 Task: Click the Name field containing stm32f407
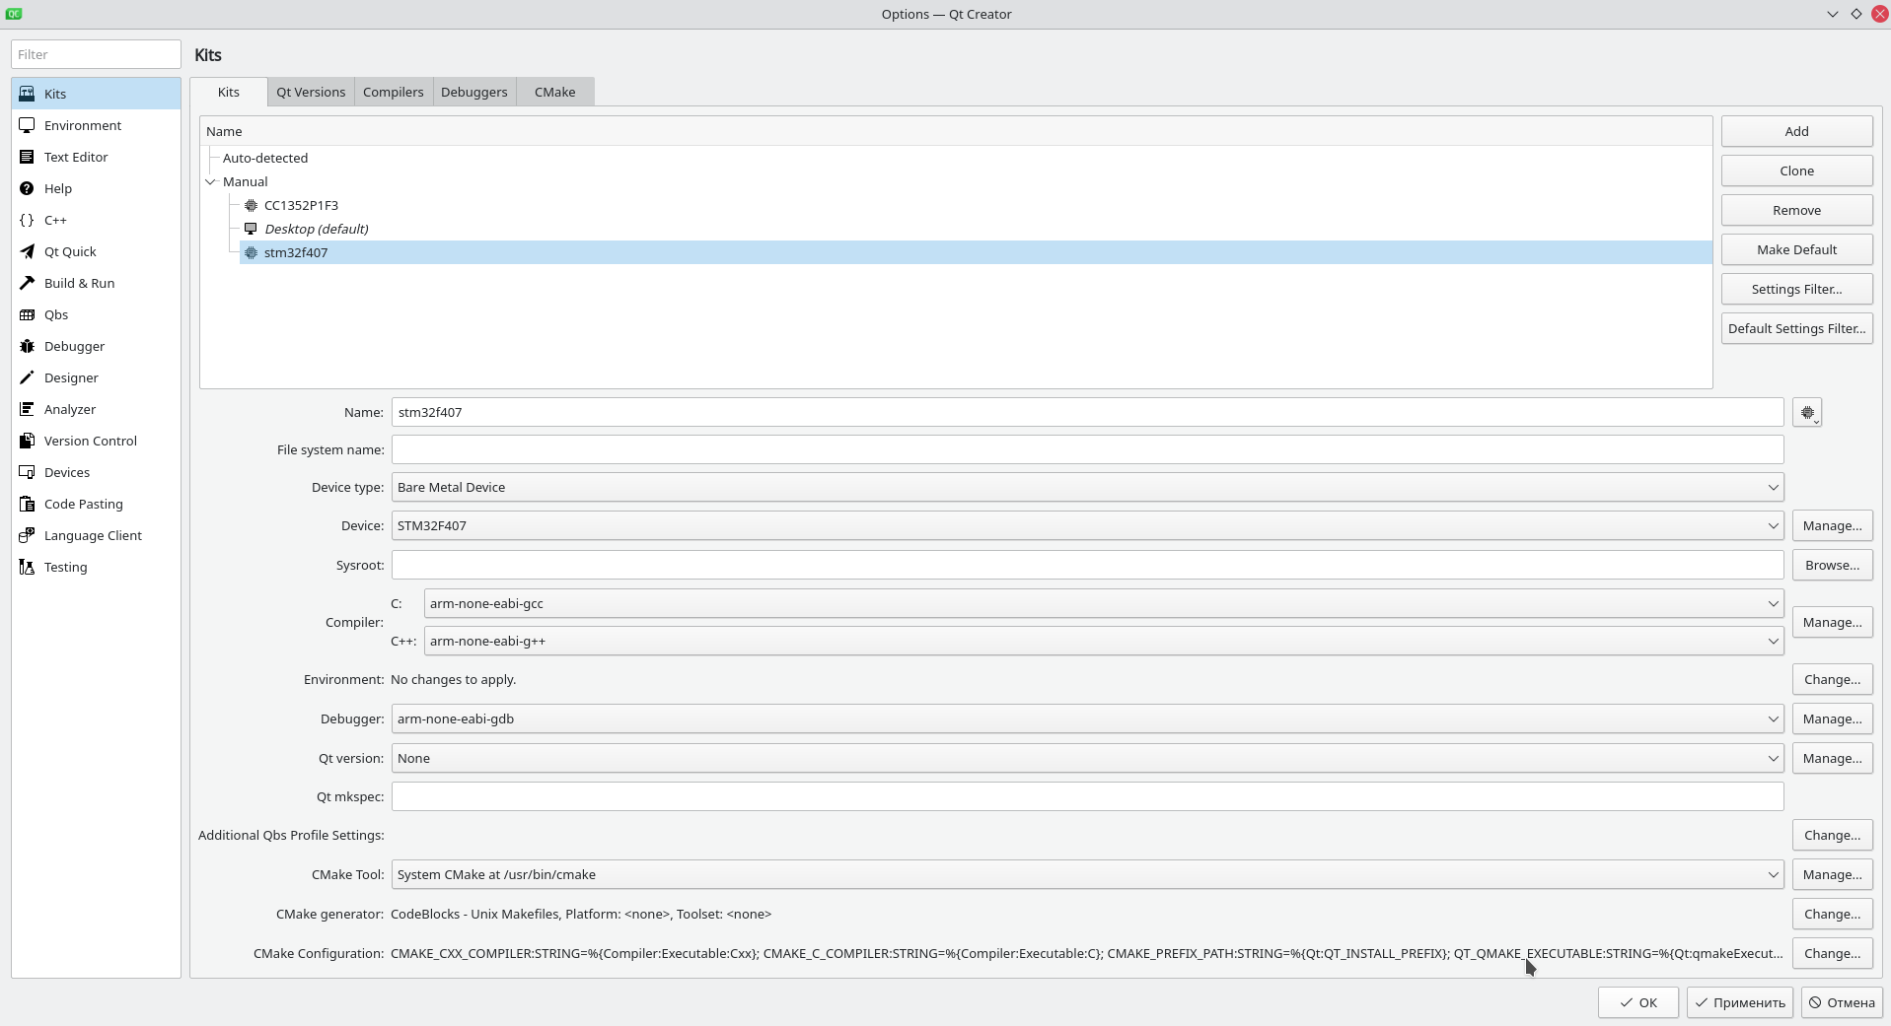(x=1087, y=412)
